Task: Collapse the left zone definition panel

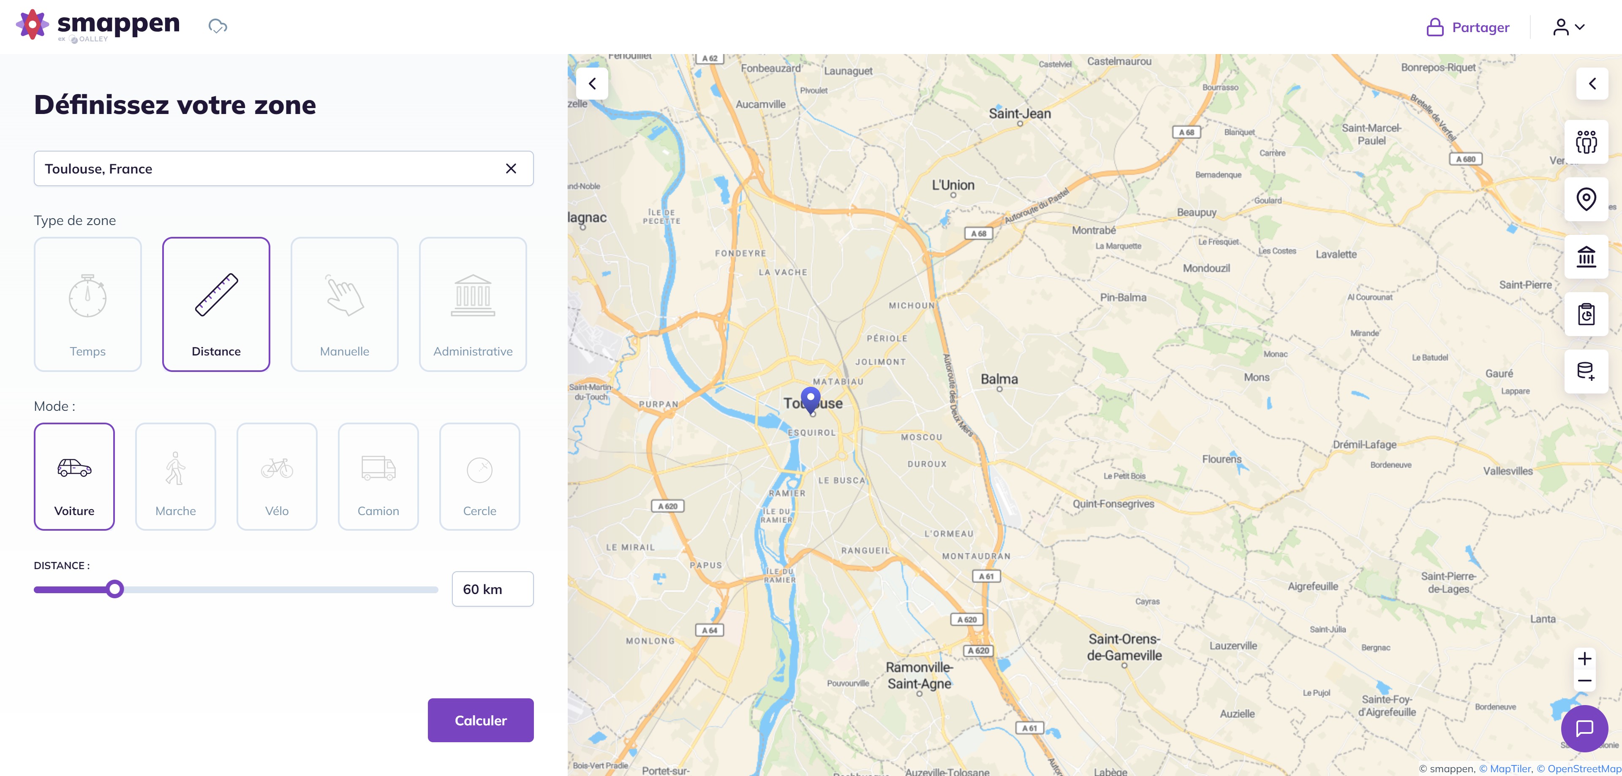Action: 592,84
